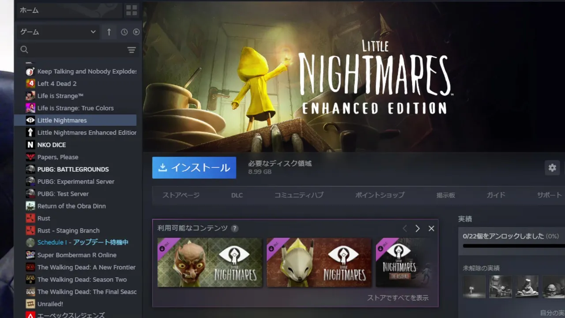565x318 pixels.
Task: Close the 利用可能なコンテンツ panel
Action: click(x=431, y=228)
